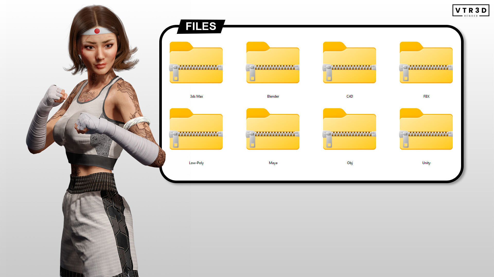This screenshot has height=277, width=494.
Task: Open the Maya zip folder icon
Action: click(273, 129)
